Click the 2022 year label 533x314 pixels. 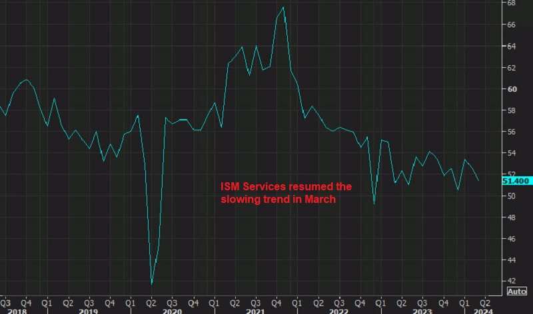point(340,310)
